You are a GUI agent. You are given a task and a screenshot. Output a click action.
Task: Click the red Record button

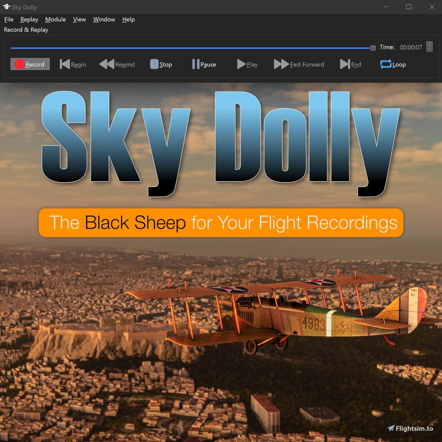(30, 64)
